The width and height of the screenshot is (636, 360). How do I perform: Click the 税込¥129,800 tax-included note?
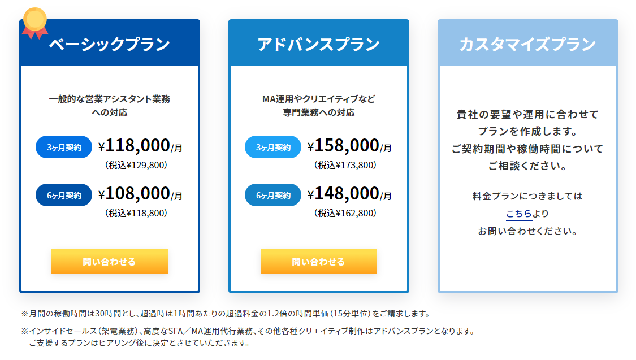[136, 166]
